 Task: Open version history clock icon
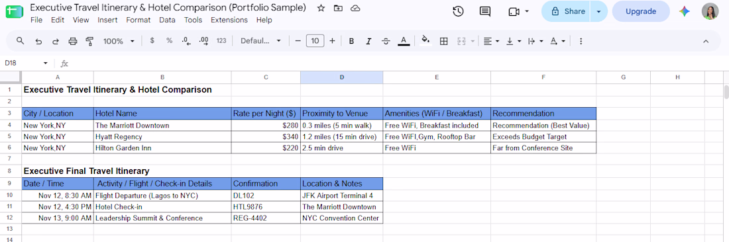coord(459,12)
